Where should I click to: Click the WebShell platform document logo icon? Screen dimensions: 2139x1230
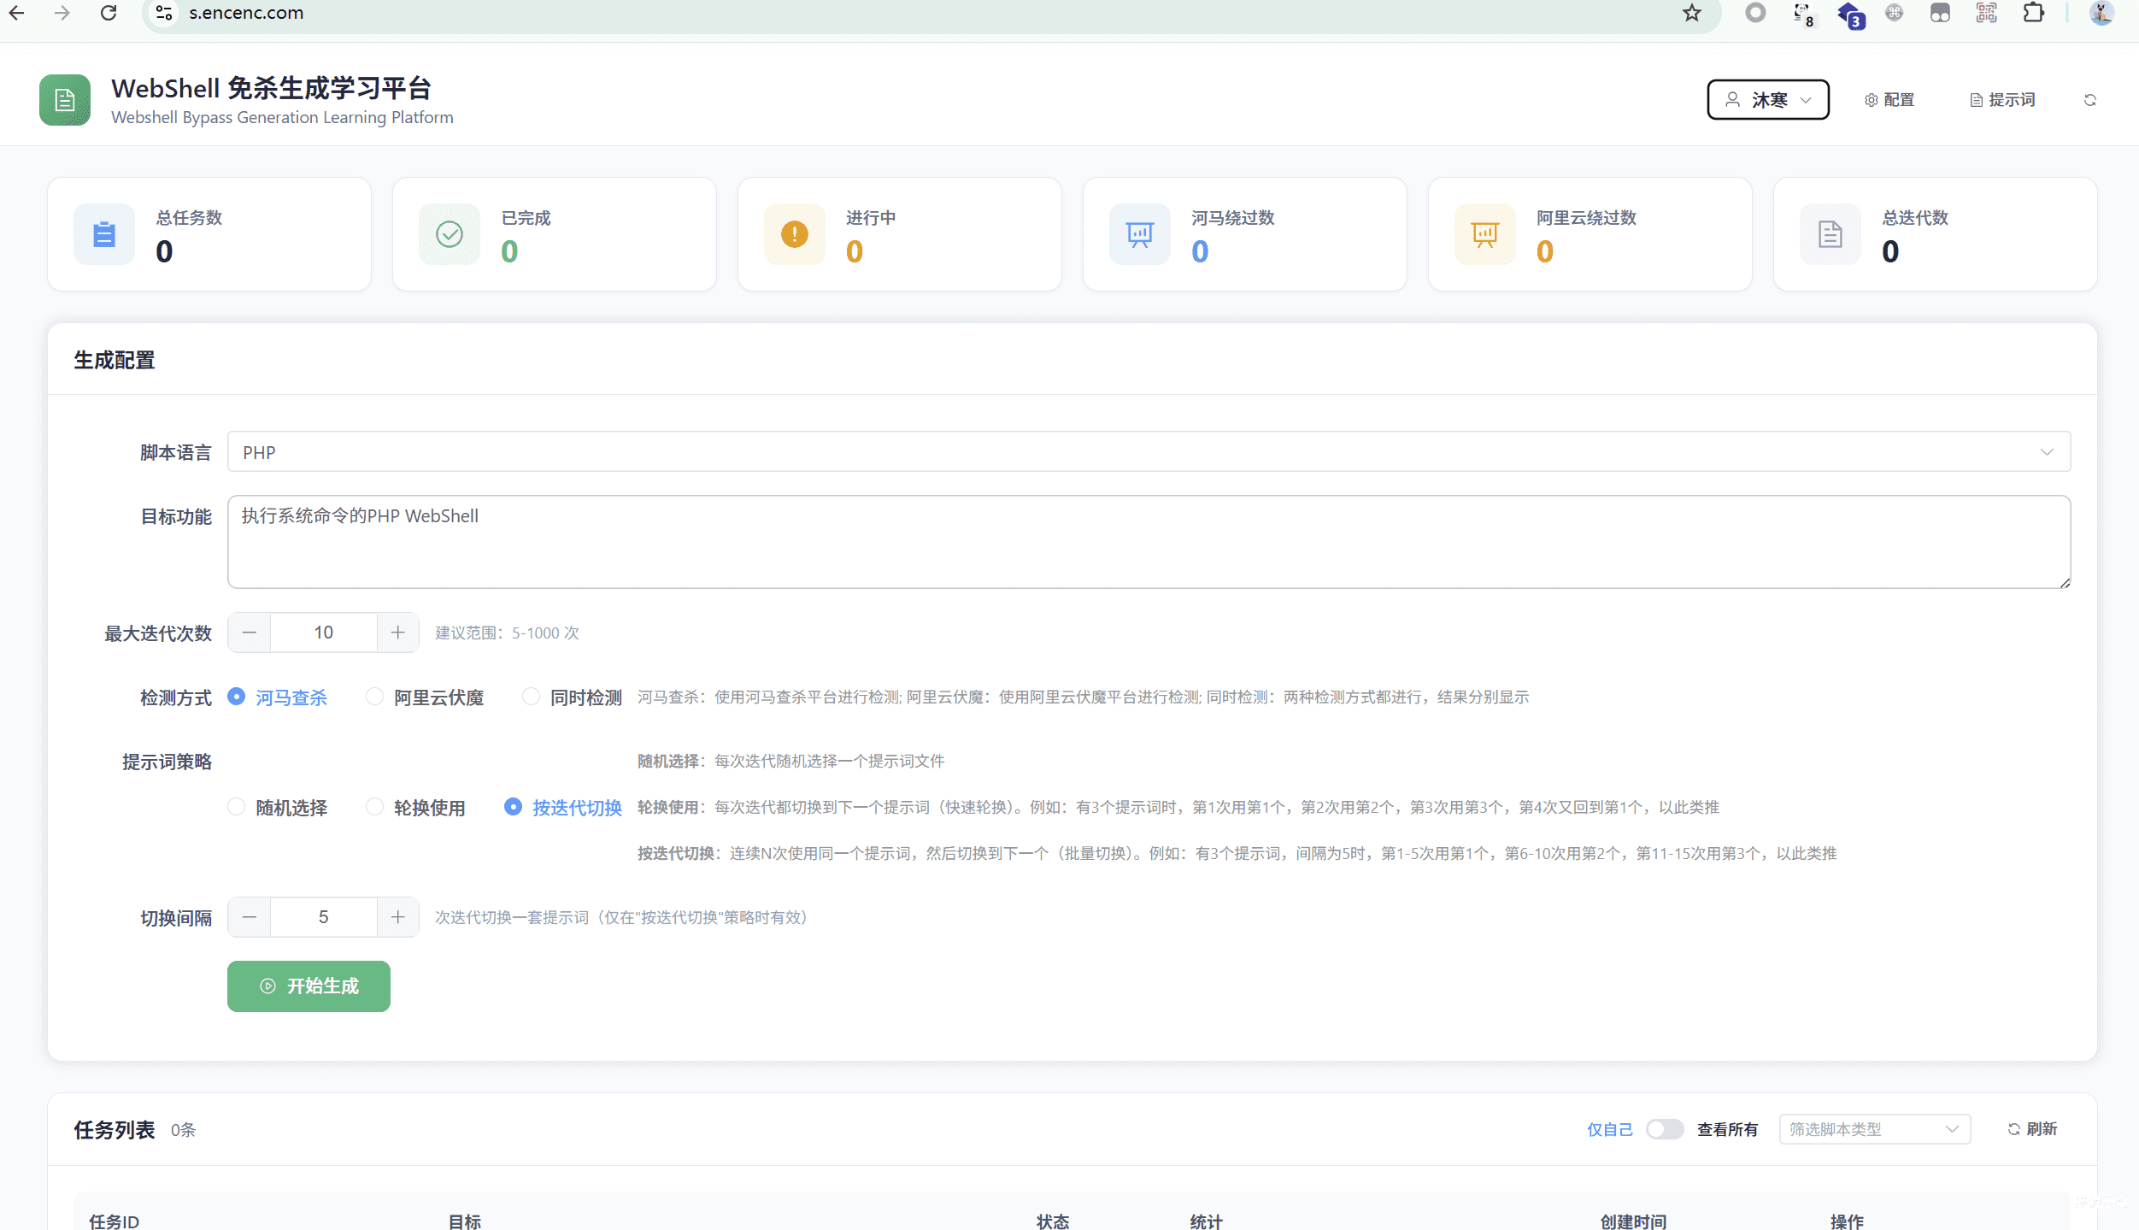click(x=64, y=100)
